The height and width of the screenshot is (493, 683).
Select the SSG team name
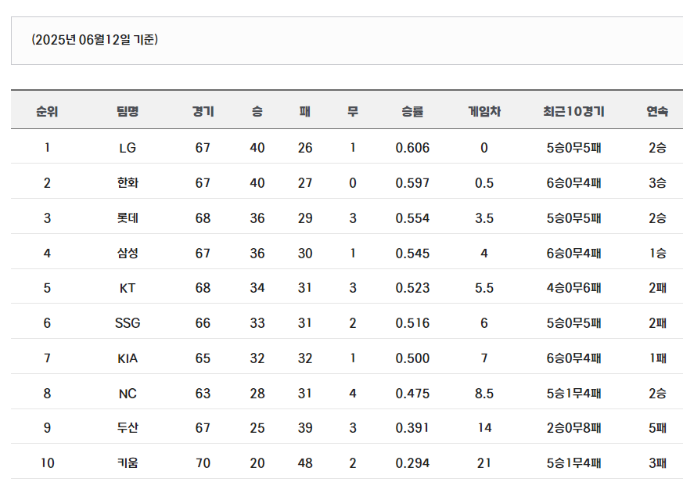pyautogui.click(x=128, y=323)
